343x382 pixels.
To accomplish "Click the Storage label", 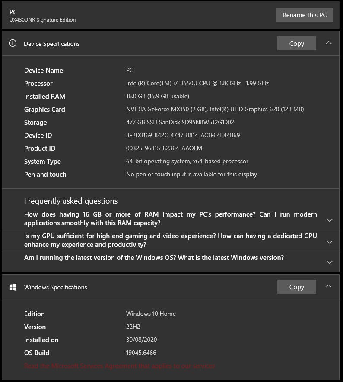I will coord(35,123).
